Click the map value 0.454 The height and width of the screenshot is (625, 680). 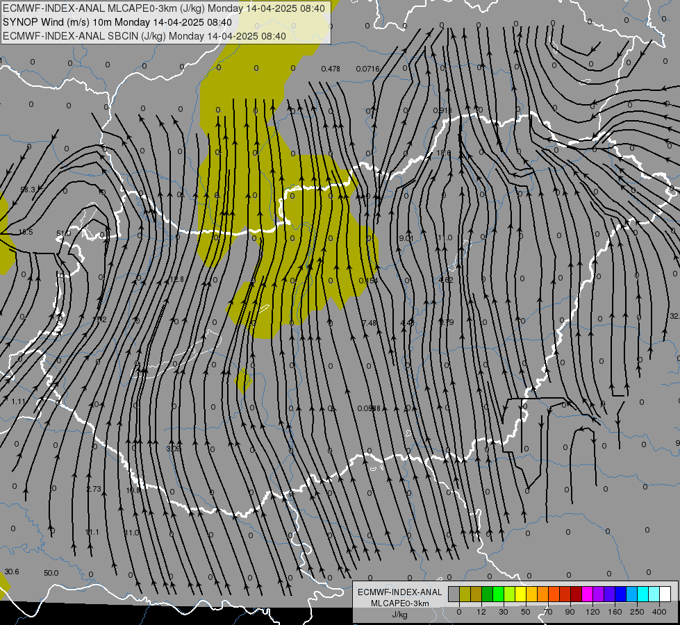[368, 281]
